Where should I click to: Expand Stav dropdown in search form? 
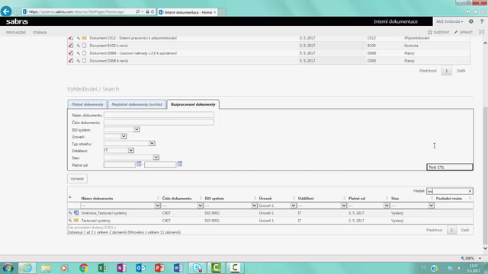(156, 158)
